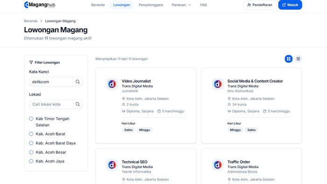Viewport: 327px width, 184px height.
Task: Click the Beranda breadcrumb link
Action: click(x=31, y=21)
